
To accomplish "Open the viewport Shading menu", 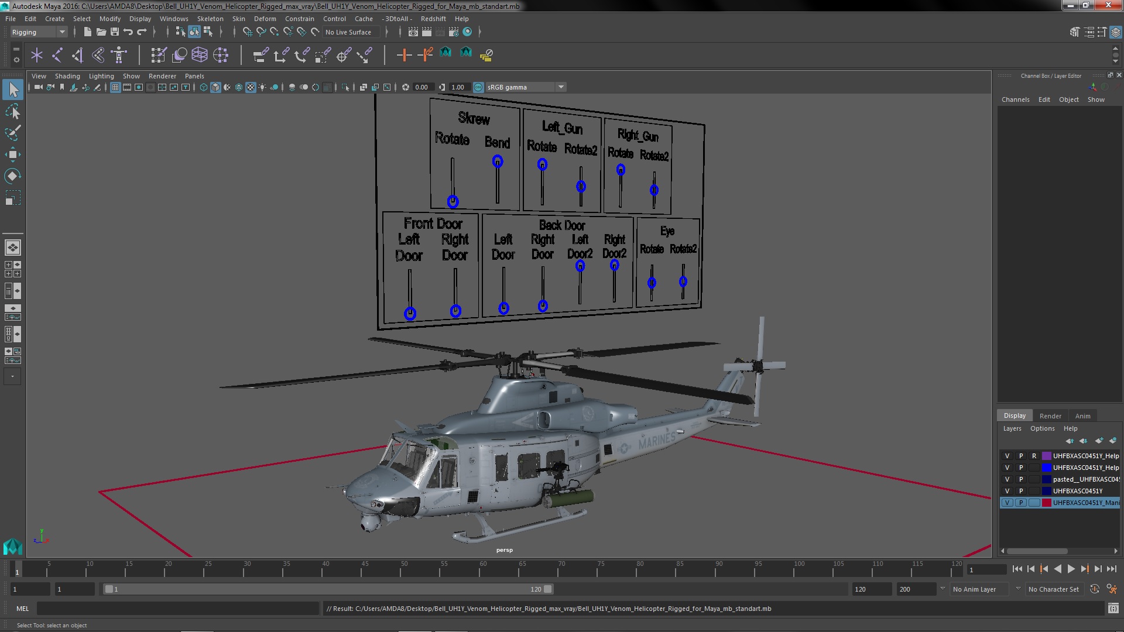I will (x=67, y=76).
